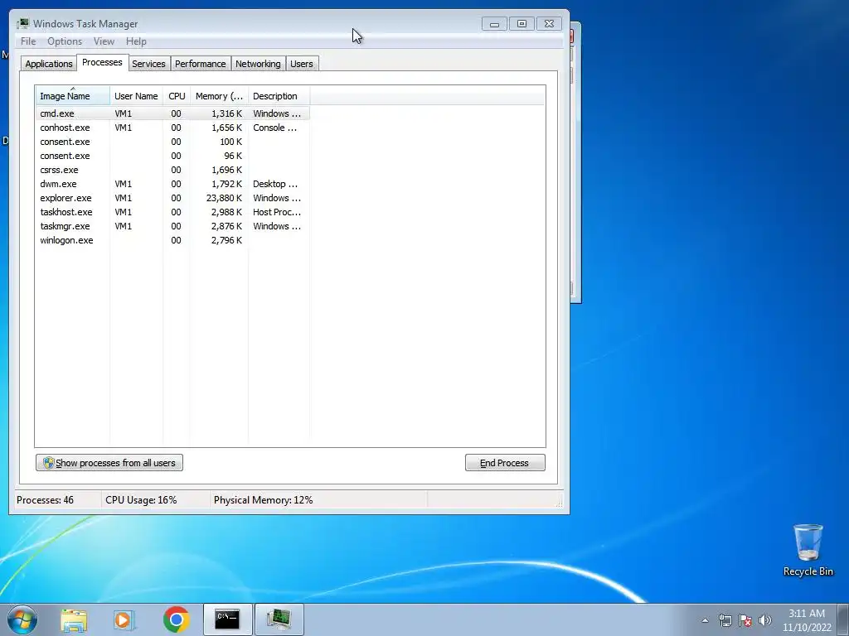The width and height of the screenshot is (849, 636).
Task: Click the End Process button
Action: pyautogui.click(x=505, y=463)
